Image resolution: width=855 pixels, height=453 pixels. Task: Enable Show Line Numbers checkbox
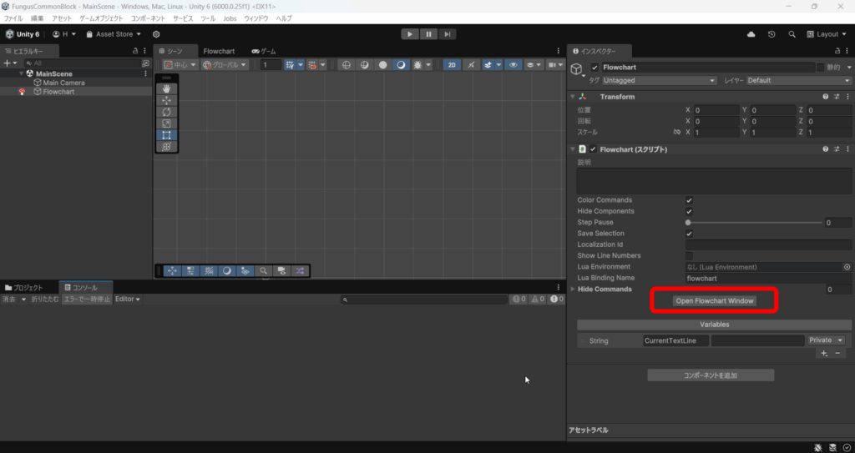click(689, 255)
